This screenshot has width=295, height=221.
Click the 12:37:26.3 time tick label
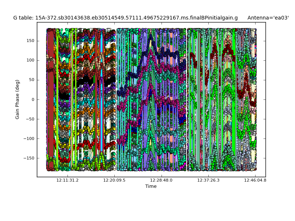(x=208, y=180)
